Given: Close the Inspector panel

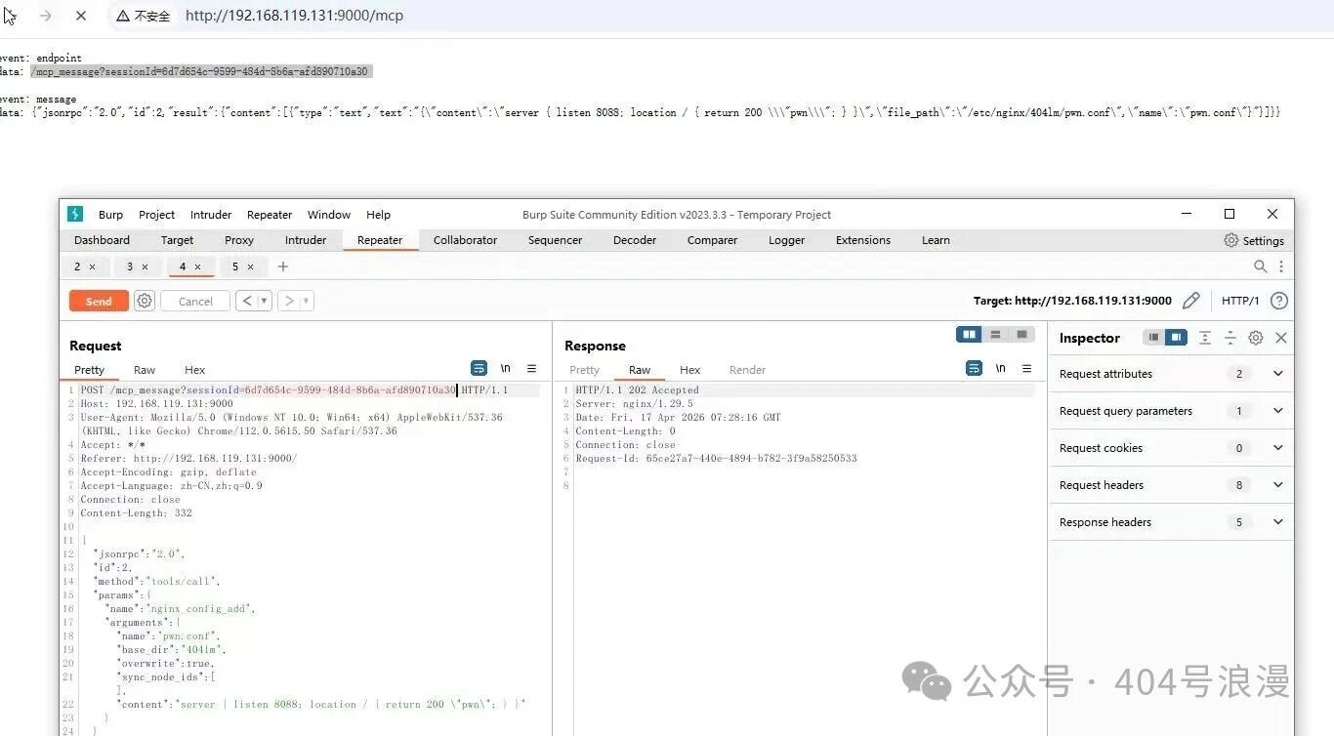Looking at the screenshot, I should (1281, 338).
